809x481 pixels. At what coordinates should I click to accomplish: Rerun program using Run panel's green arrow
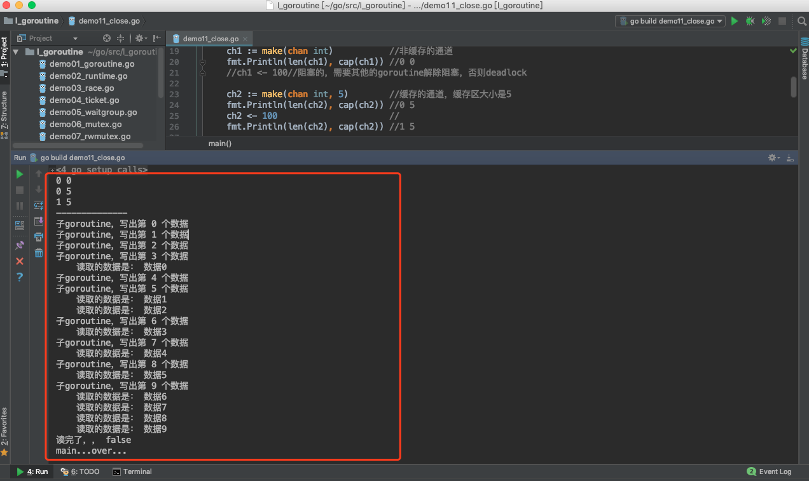click(x=20, y=173)
